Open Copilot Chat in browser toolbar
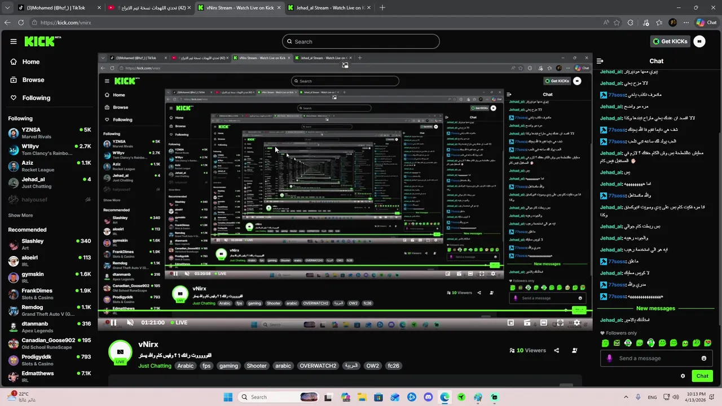Viewport: 722px width, 406px height. pyautogui.click(x=706, y=23)
